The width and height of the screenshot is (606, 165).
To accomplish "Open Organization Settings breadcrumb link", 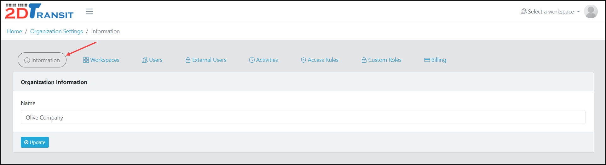I will (x=56, y=31).
